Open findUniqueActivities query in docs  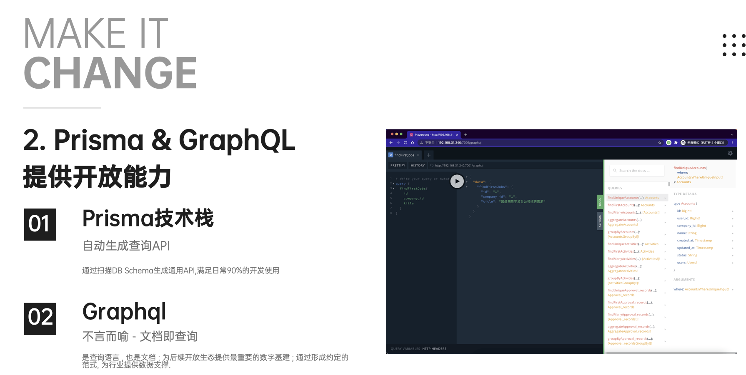tap(636, 244)
